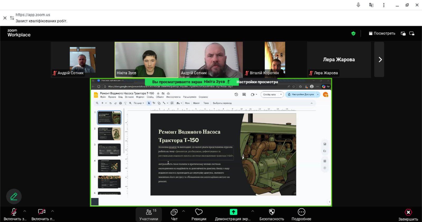Open the Настройки просмотра menu
The image size is (422, 222).
[x=257, y=82]
